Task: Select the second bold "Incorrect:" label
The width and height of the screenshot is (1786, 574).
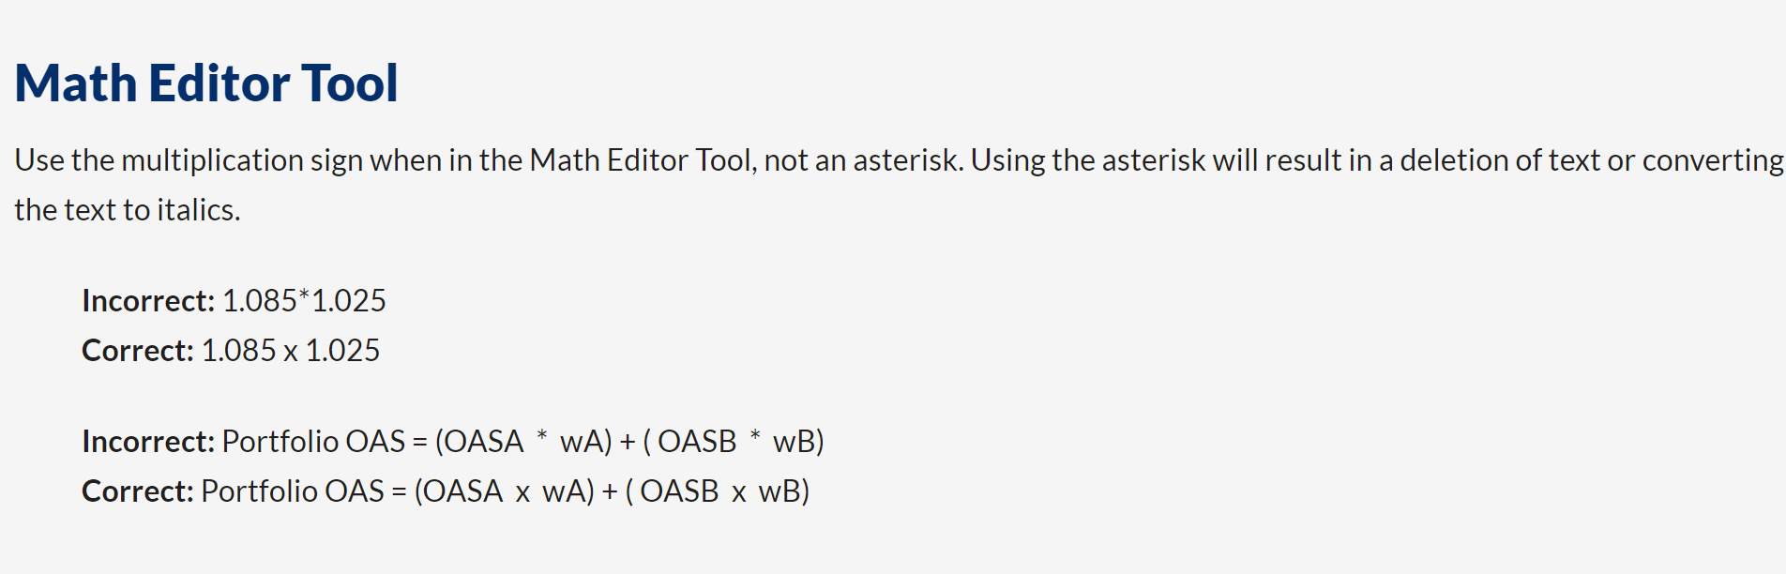Action: pos(148,442)
